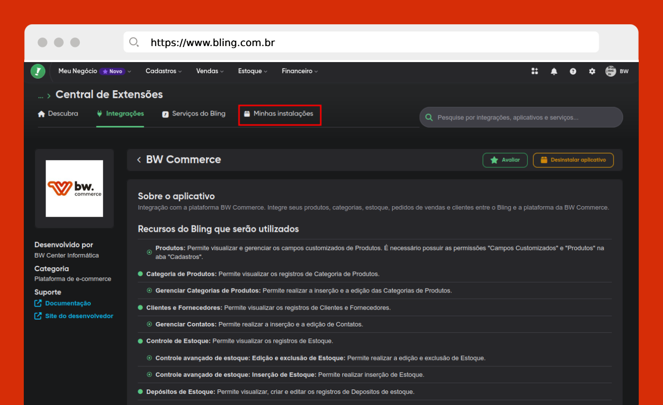
Task: Click the home icon next to Descubra
Action: [41, 114]
